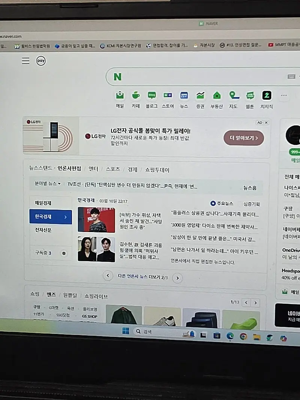300x400 pixels.
Task: Open the 카페 (Cafe) shortcut icon
Action: click(x=136, y=96)
